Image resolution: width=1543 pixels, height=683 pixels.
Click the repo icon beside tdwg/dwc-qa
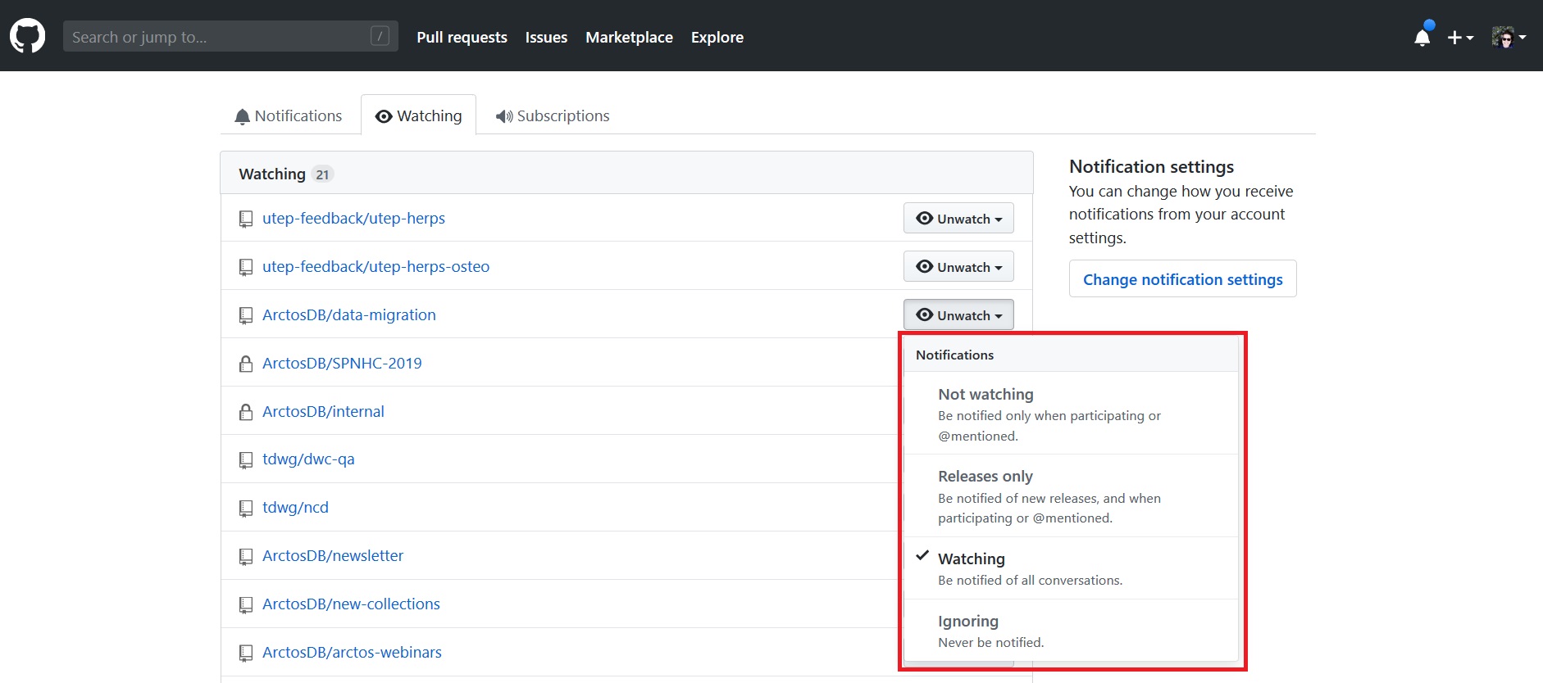(245, 460)
